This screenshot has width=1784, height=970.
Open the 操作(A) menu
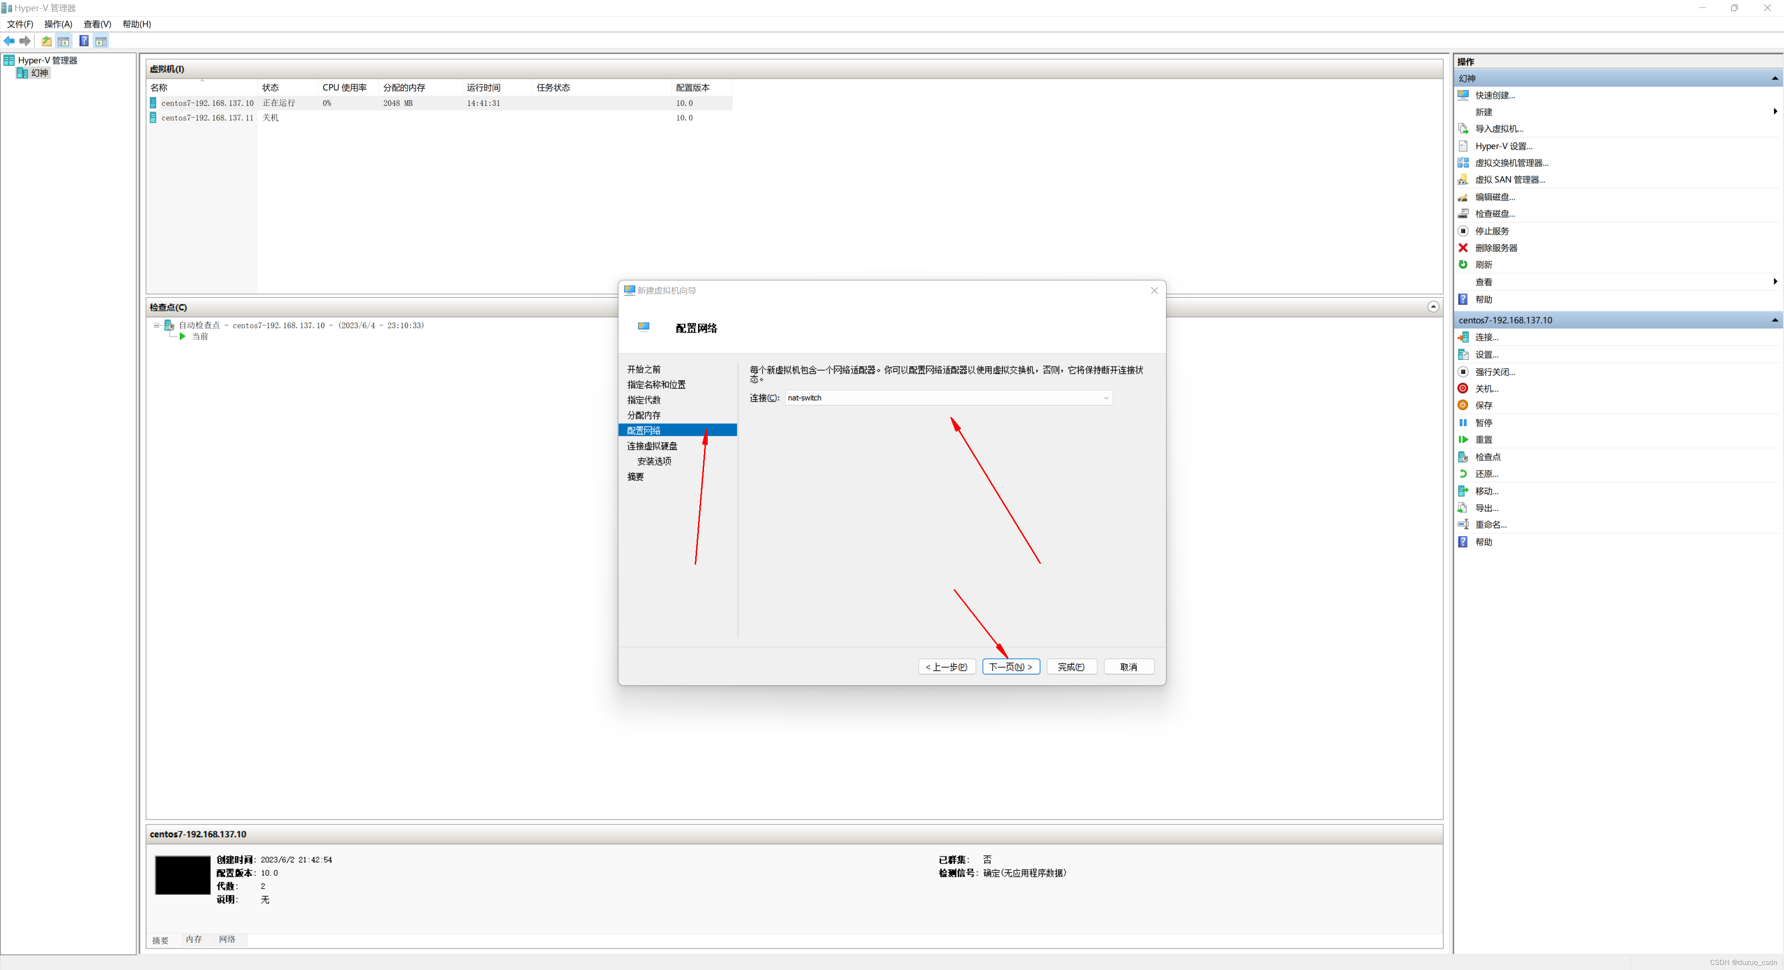[58, 24]
